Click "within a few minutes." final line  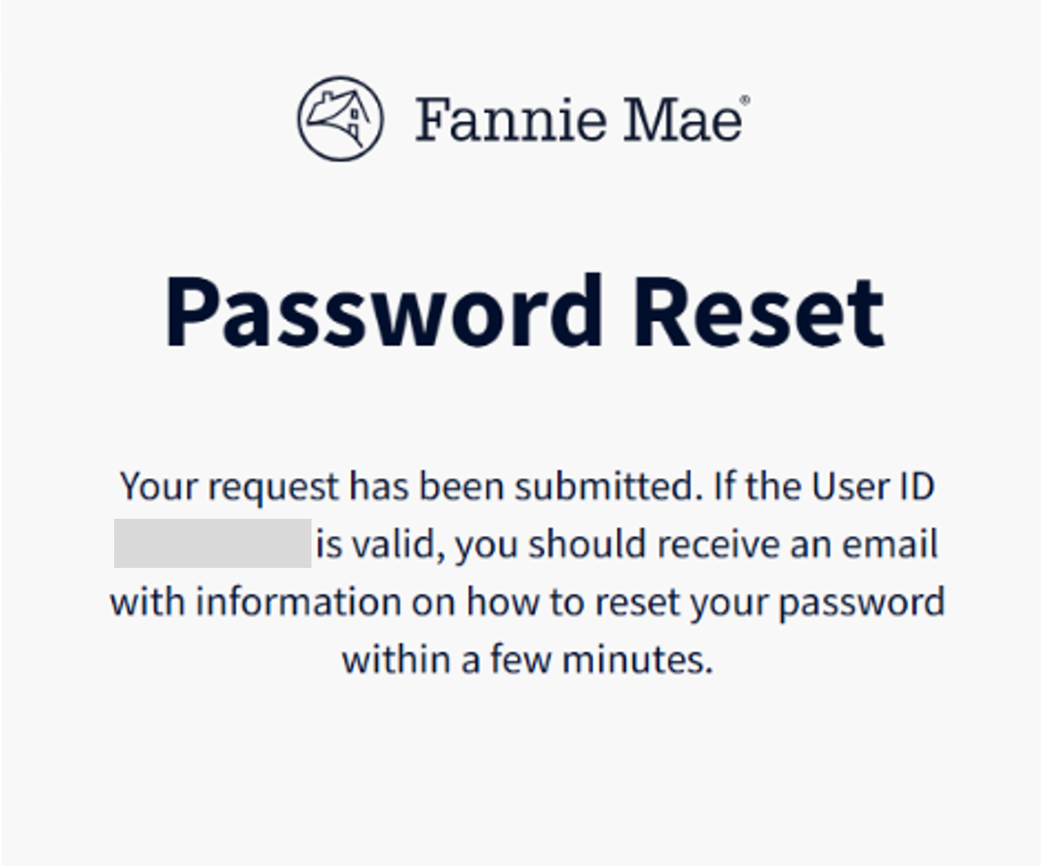coord(528,660)
